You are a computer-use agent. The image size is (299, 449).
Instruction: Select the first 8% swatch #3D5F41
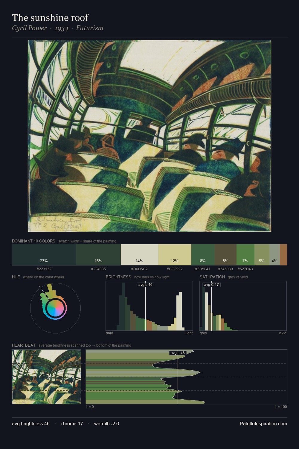tap(203, 255)
